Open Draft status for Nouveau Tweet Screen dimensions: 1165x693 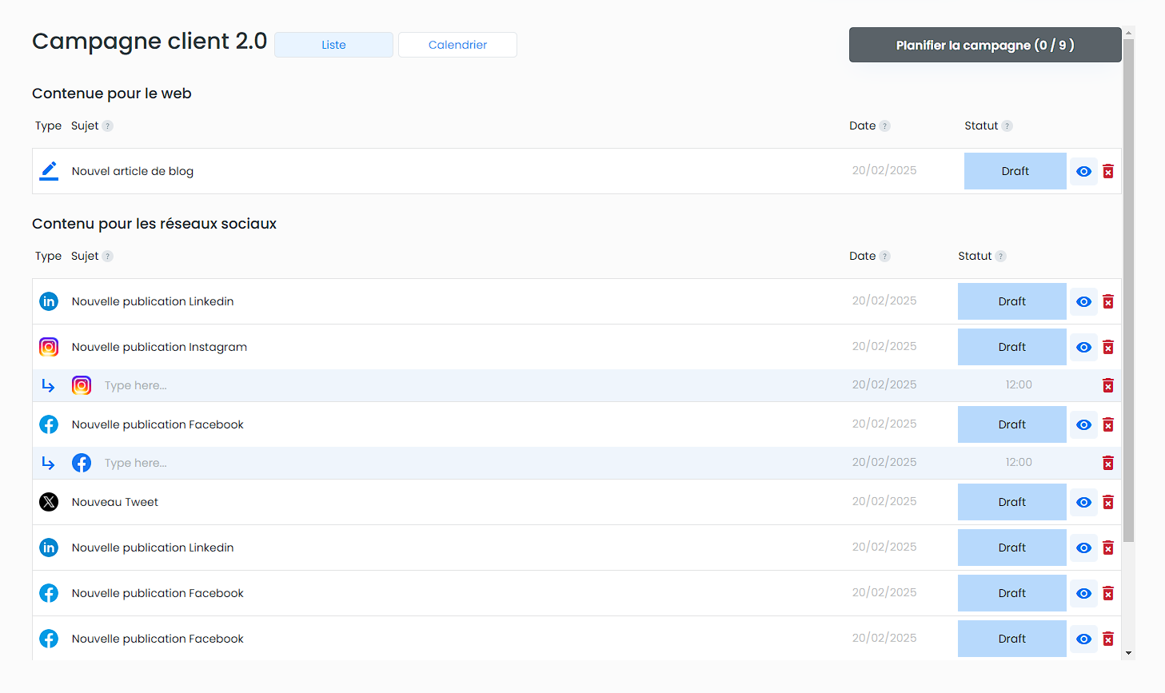pos(1011,502)
